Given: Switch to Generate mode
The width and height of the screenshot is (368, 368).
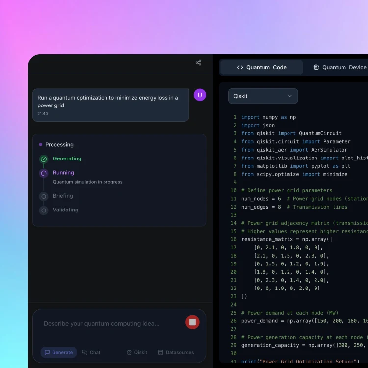Looking at the screenshot, I should [x=59, y=352].
